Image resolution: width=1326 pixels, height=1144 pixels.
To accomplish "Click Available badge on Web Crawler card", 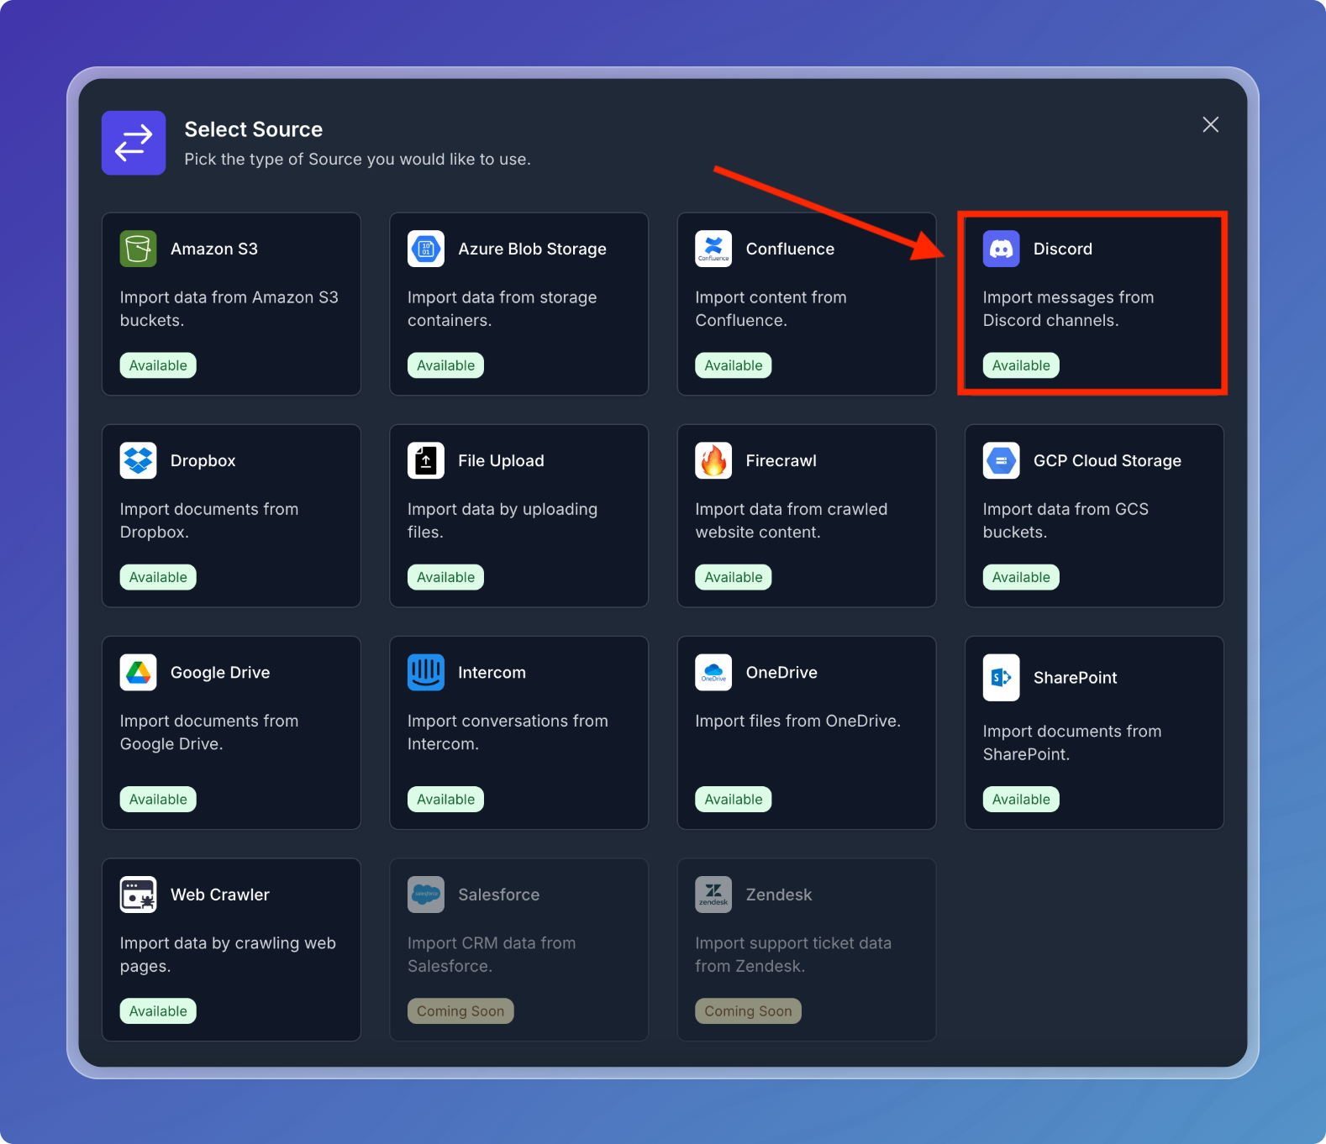I will pos(158,1011).
